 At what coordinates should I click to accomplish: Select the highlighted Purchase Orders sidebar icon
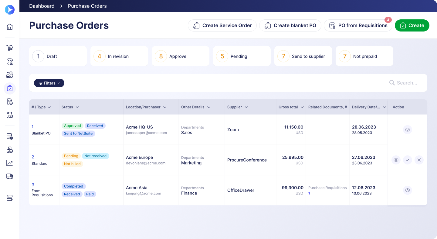10,88
